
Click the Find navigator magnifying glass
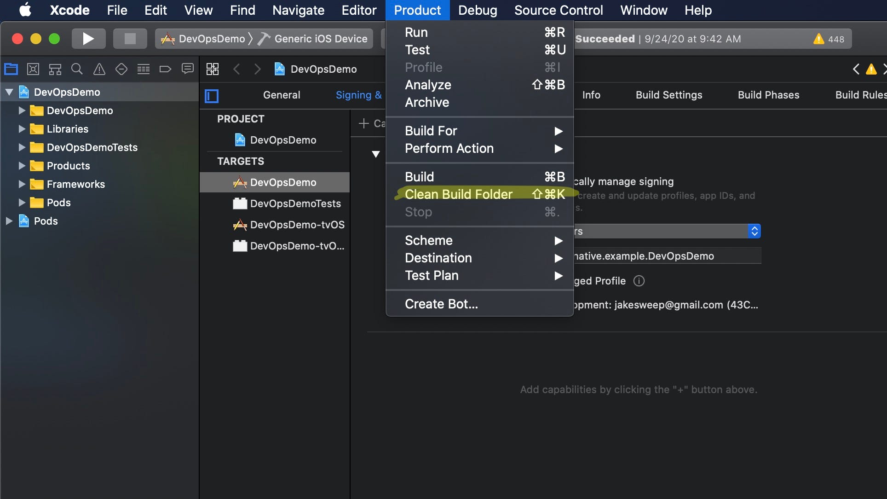click(x=77, y=69)
